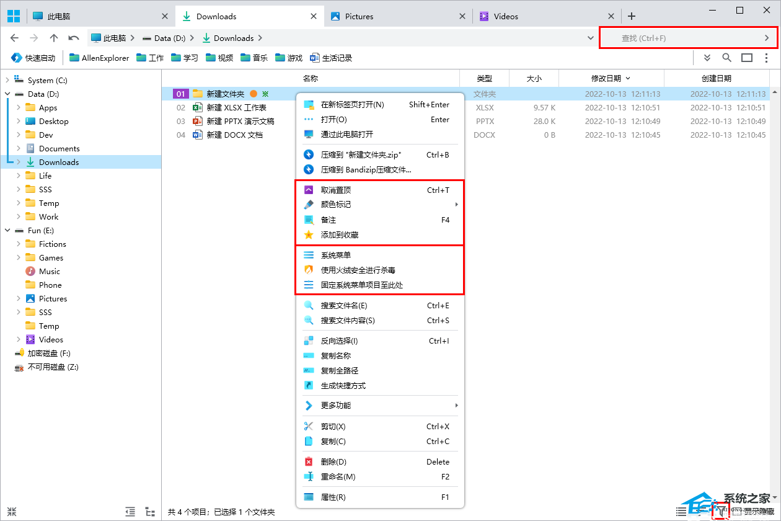The image size is (781, 521).
Task: Collapse the Data (D:) drive node
Action: [x=7, y=94]
